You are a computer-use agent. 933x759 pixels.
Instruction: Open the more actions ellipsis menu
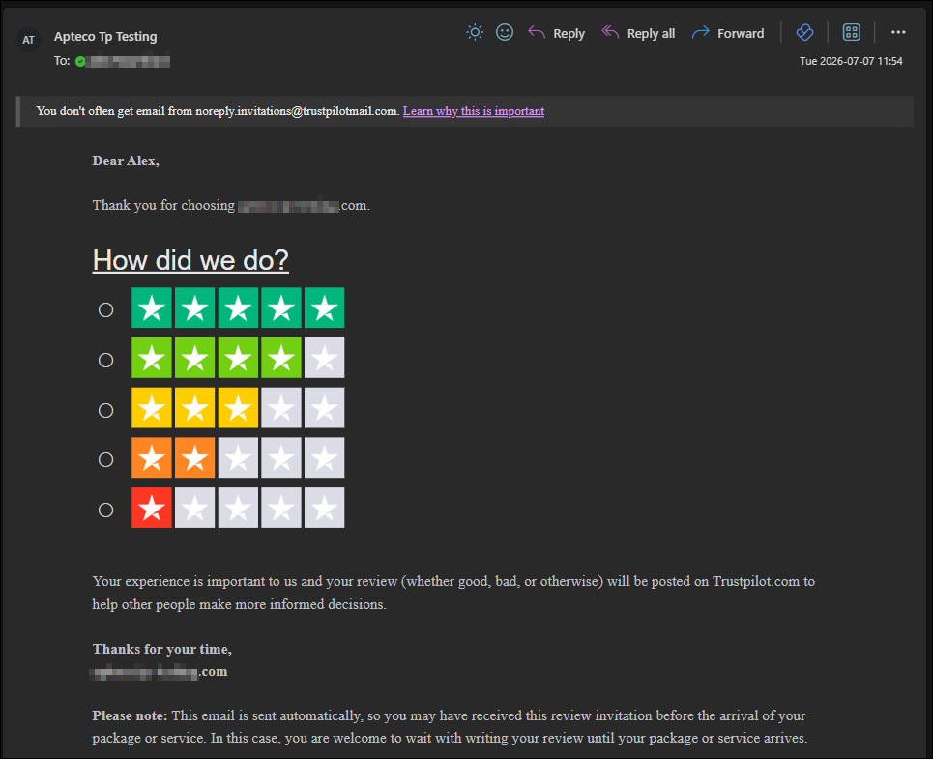(898, 32)
